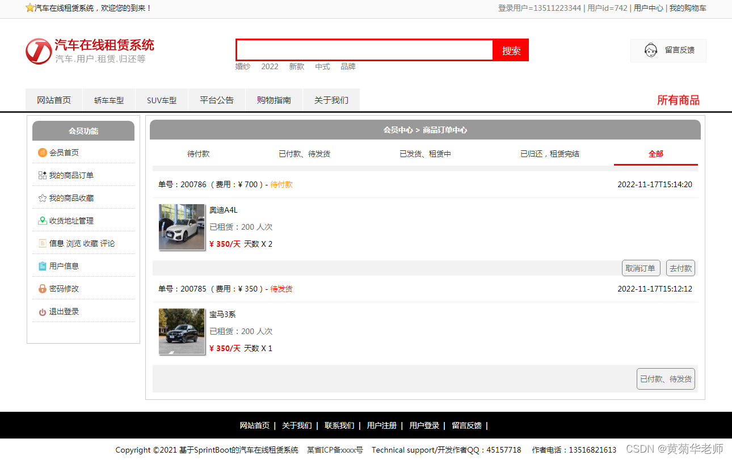Screen dimensions: 732x460
Task: Open the SUV车型 navigation menu
Action: point(161,100)
